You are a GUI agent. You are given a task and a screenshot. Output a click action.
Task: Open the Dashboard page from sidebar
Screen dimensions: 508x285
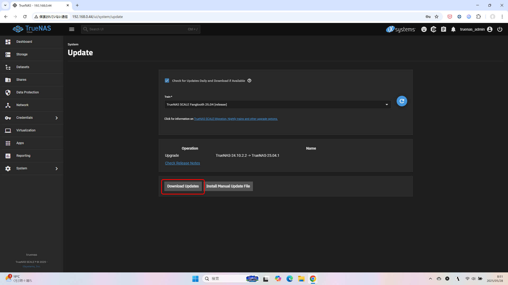(x=32, y=42)
